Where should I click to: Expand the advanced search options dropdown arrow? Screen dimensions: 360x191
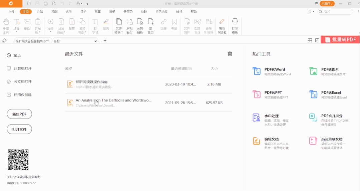pos(314,12)
